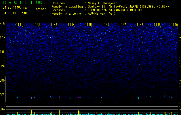Click the 0.7 kHz frequency label
Image resolution: width=181 pixels, height=115 pixels.
click(3, 95)
